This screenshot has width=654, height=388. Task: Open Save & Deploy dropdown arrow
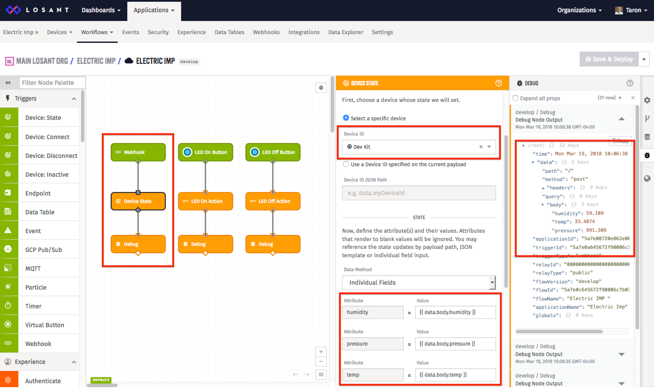[x=644, y=59]
